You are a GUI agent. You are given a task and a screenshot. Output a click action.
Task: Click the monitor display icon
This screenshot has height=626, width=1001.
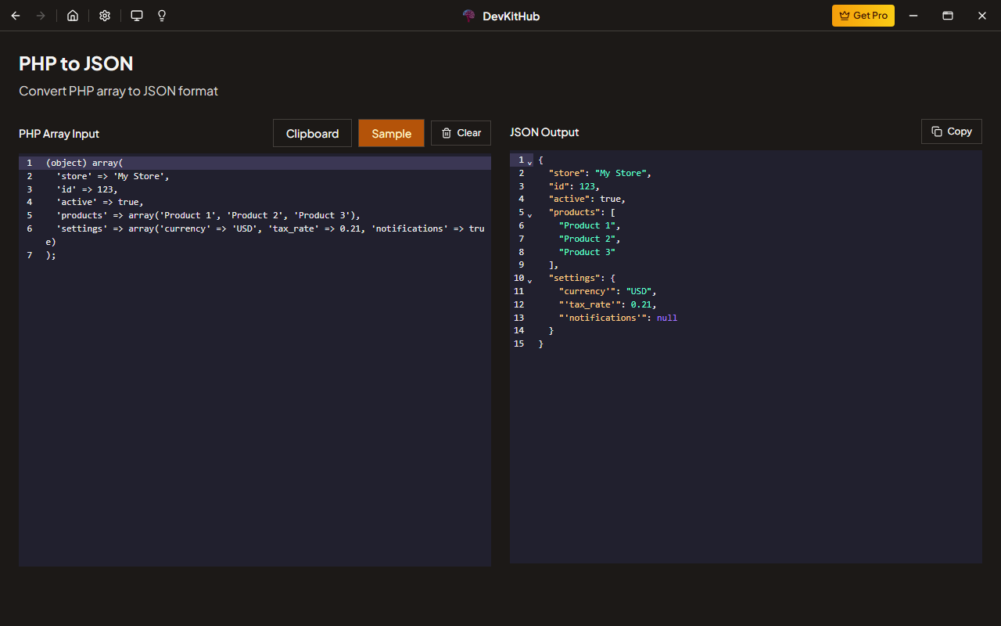coord(137,16)
